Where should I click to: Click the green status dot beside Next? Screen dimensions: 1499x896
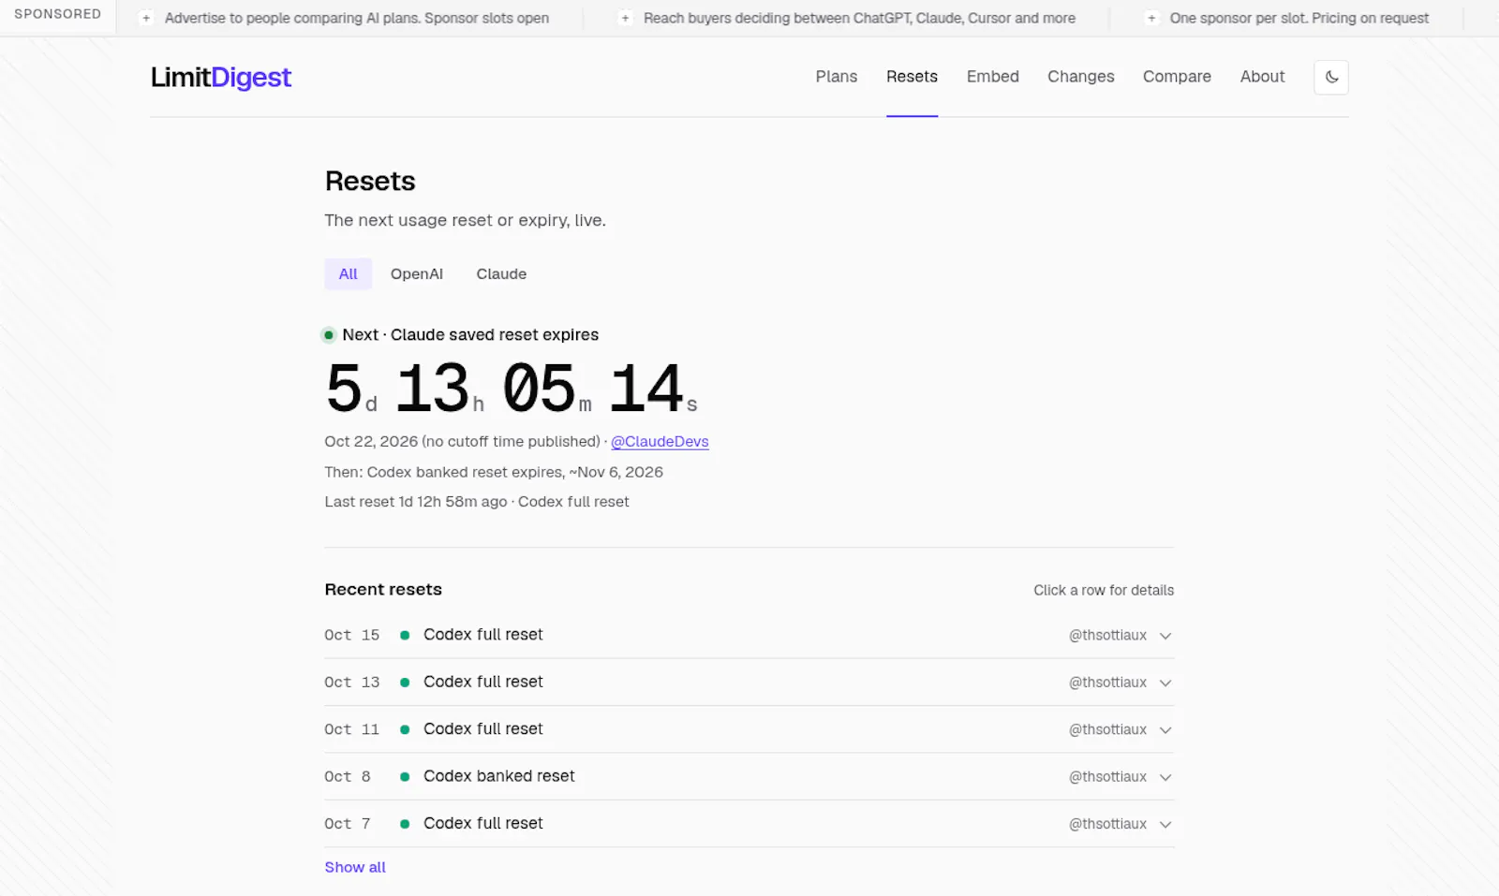(329, 335)
